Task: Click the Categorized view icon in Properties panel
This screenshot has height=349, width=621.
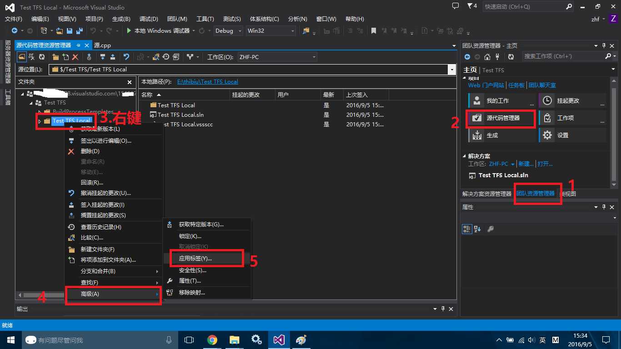Action: coord(467,229)
